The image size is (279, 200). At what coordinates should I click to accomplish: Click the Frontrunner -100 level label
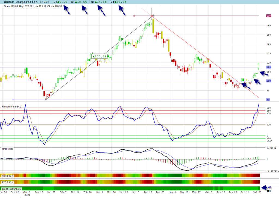[269, 141]
